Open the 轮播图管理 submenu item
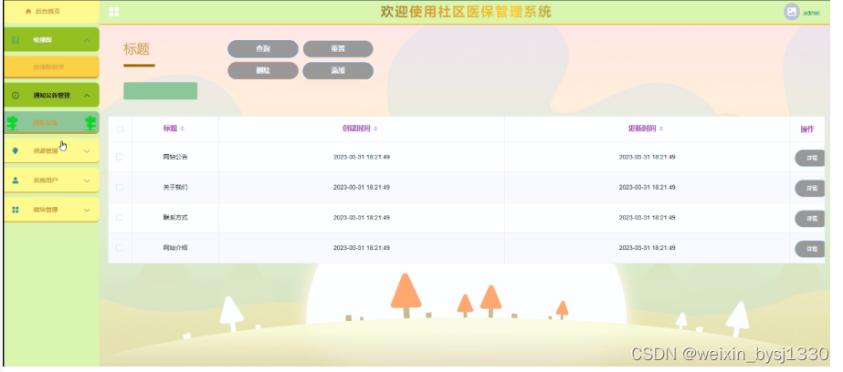 51,67
